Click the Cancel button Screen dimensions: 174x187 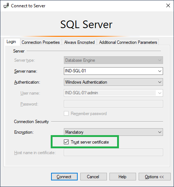(x=93, y=177)
